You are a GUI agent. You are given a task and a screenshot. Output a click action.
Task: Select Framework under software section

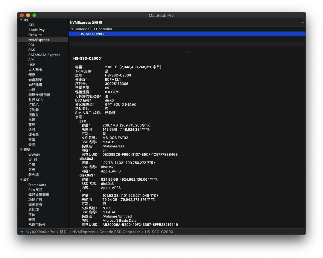(37, 185)
